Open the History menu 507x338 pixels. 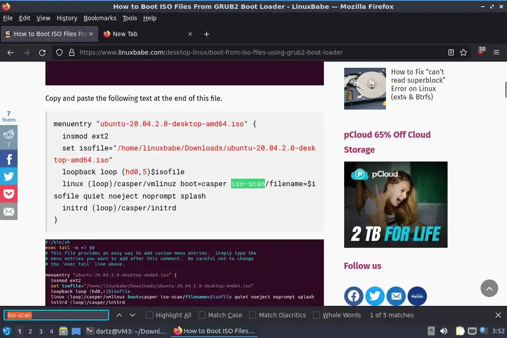pos(67,18)
